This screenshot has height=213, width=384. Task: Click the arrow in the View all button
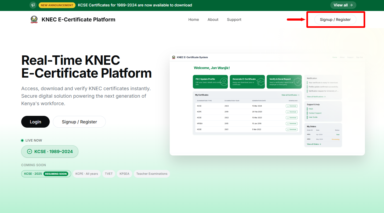click(351, 5)
